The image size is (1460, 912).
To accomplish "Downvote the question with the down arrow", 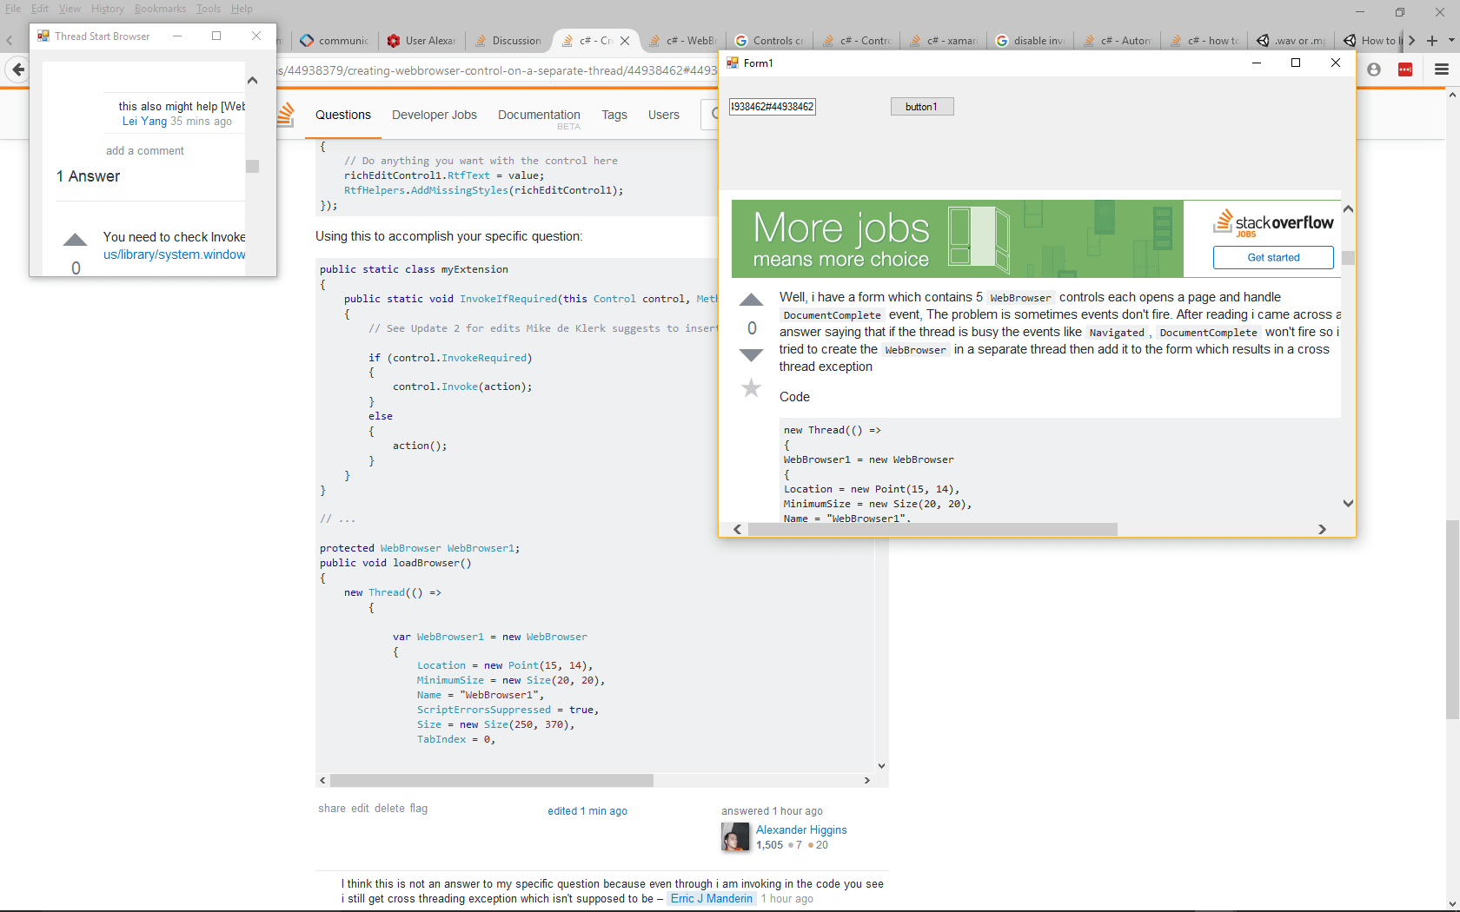I will click(x=751, y=355).
